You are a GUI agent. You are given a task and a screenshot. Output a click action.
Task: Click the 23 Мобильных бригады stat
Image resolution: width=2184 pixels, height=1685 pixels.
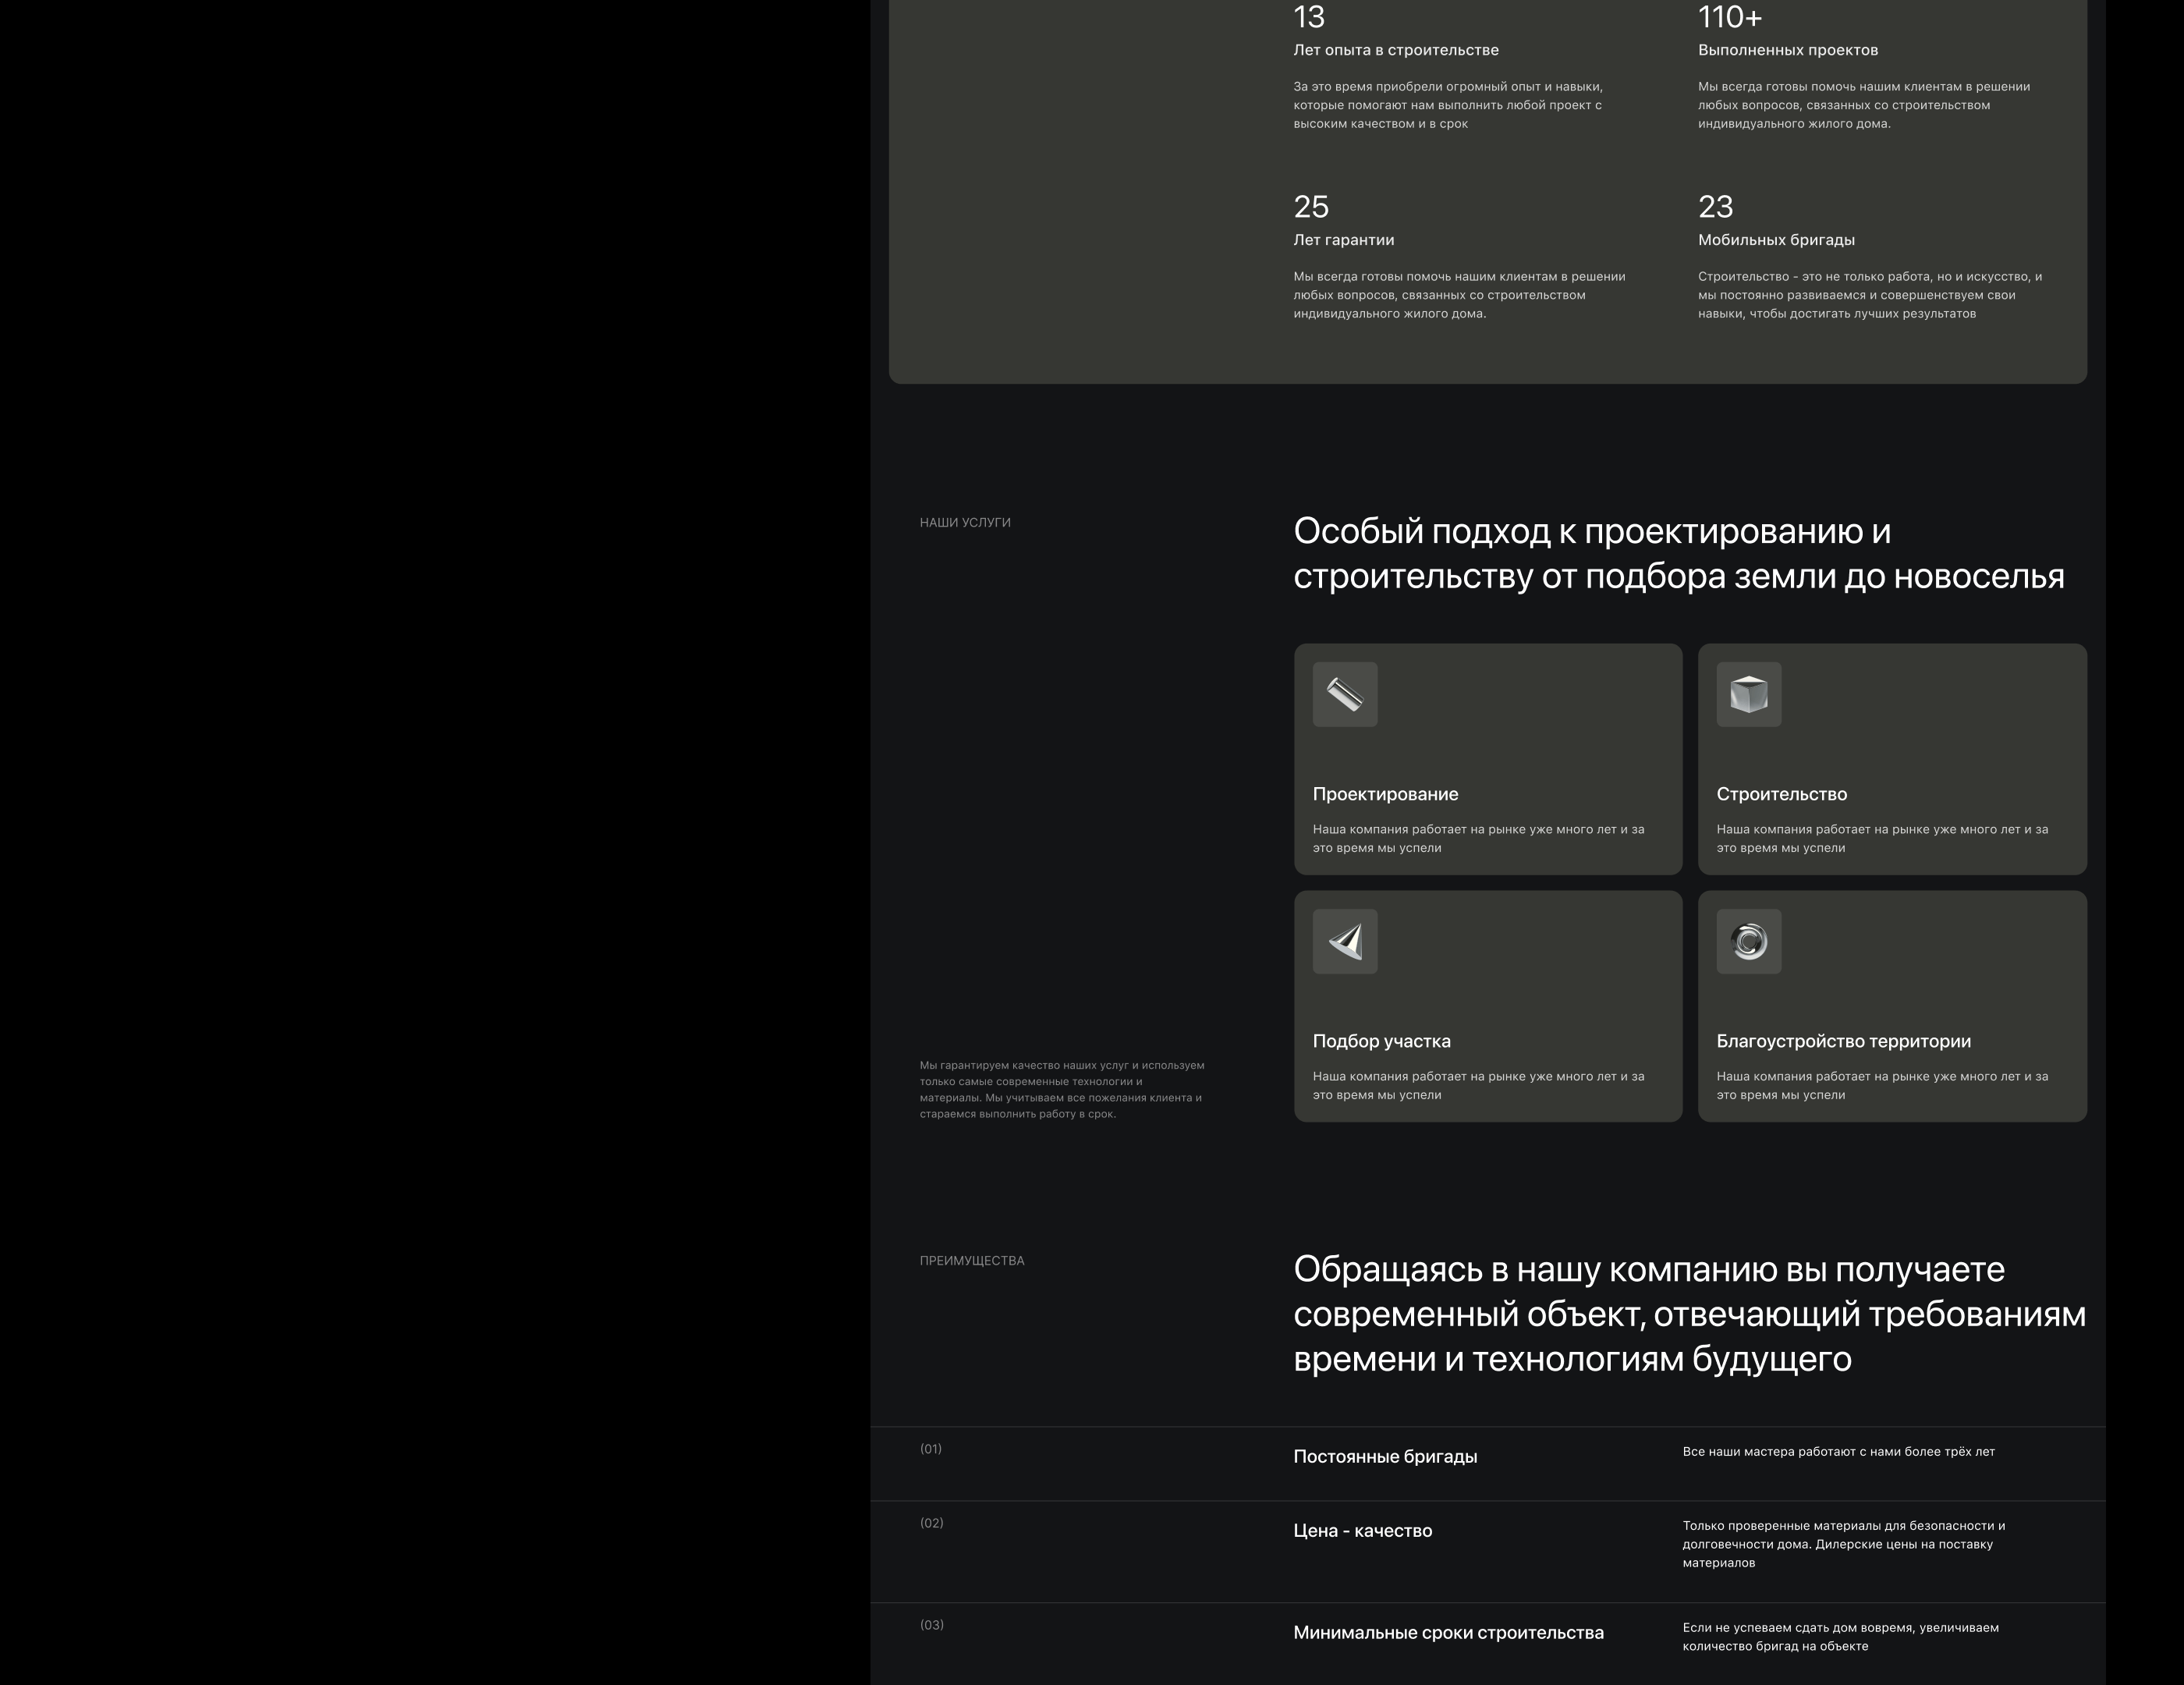tap(1715, 207)
